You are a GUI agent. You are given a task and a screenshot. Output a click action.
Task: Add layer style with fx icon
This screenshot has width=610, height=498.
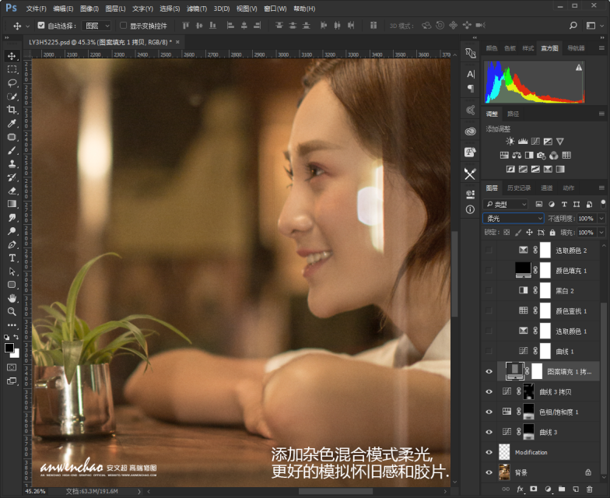click(520, 489)
